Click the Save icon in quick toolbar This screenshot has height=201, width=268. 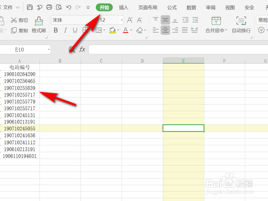pos(30,7)
